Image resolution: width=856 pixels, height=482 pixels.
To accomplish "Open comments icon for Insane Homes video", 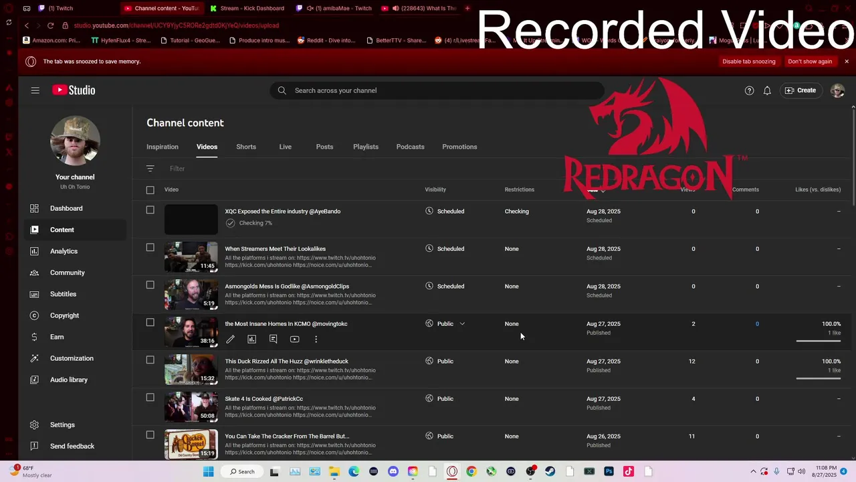I will 273,339.
